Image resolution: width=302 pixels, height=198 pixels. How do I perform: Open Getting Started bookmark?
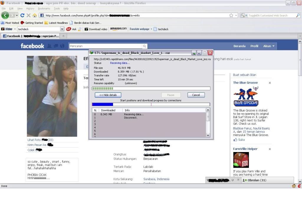coord(32,23)
